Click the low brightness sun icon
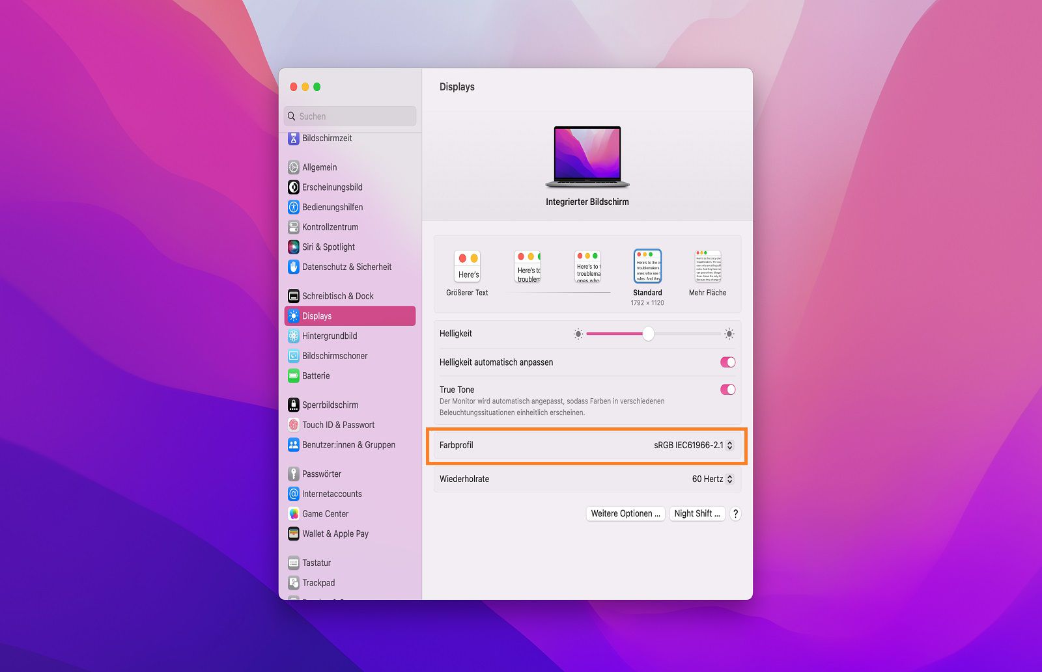 pyautogui.click(x=578, y=334)
